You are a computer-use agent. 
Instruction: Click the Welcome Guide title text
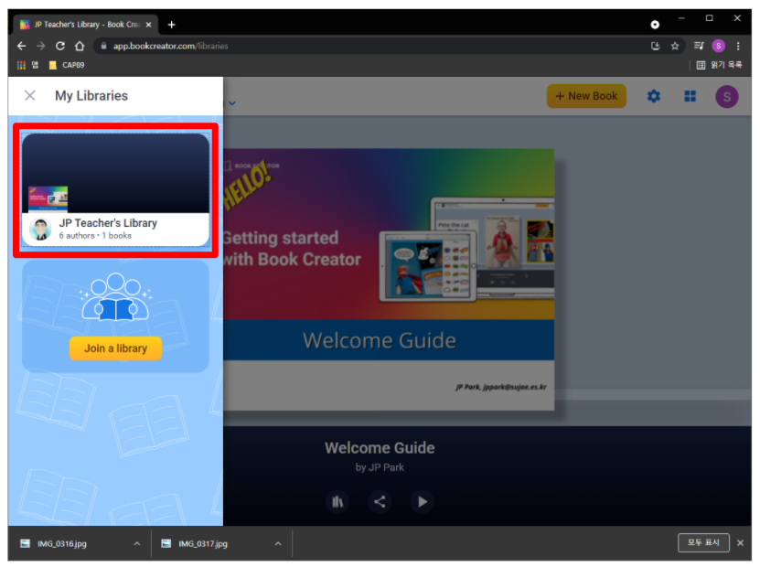point(380,448)
